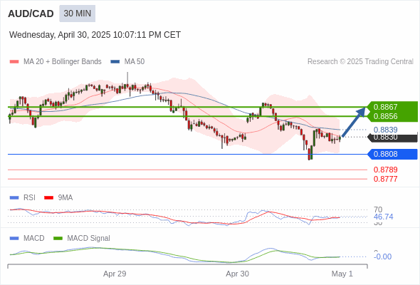Click the Apr 30 axis label
This screenshot has width=420, height=285.
(237, 274)
